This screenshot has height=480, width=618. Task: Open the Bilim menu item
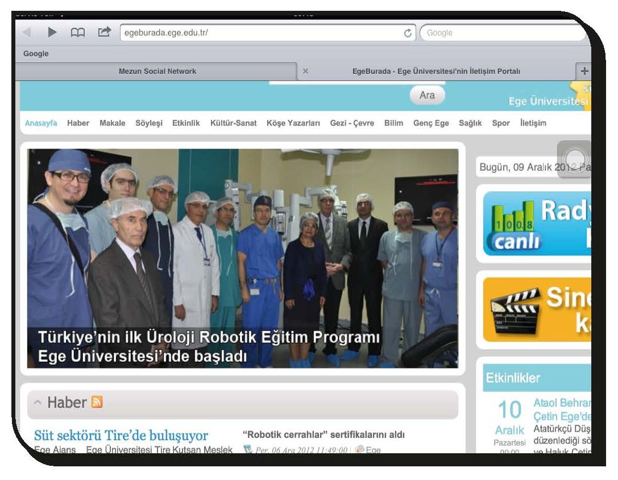[394, 123]
